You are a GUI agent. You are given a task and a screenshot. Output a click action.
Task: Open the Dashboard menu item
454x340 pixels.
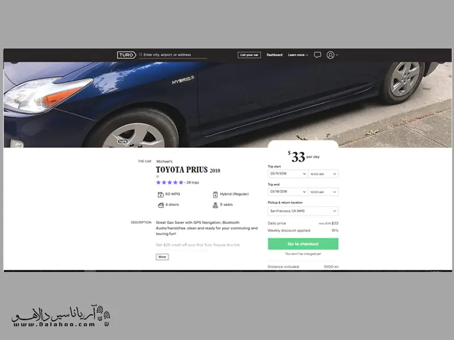(x=274, y=55)
